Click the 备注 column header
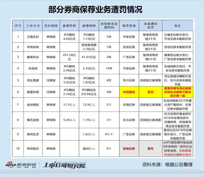The height and width of the screenshot is (177, 204). click(x=178, y=25)
